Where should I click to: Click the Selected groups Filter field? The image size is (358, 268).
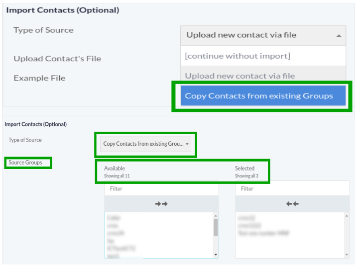click(292, 189)
